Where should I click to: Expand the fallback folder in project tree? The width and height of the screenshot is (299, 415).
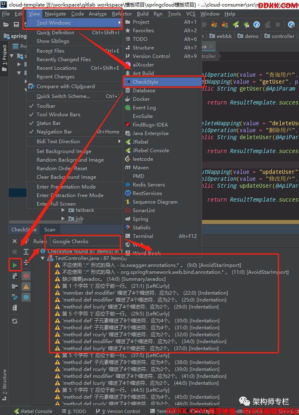63,210
